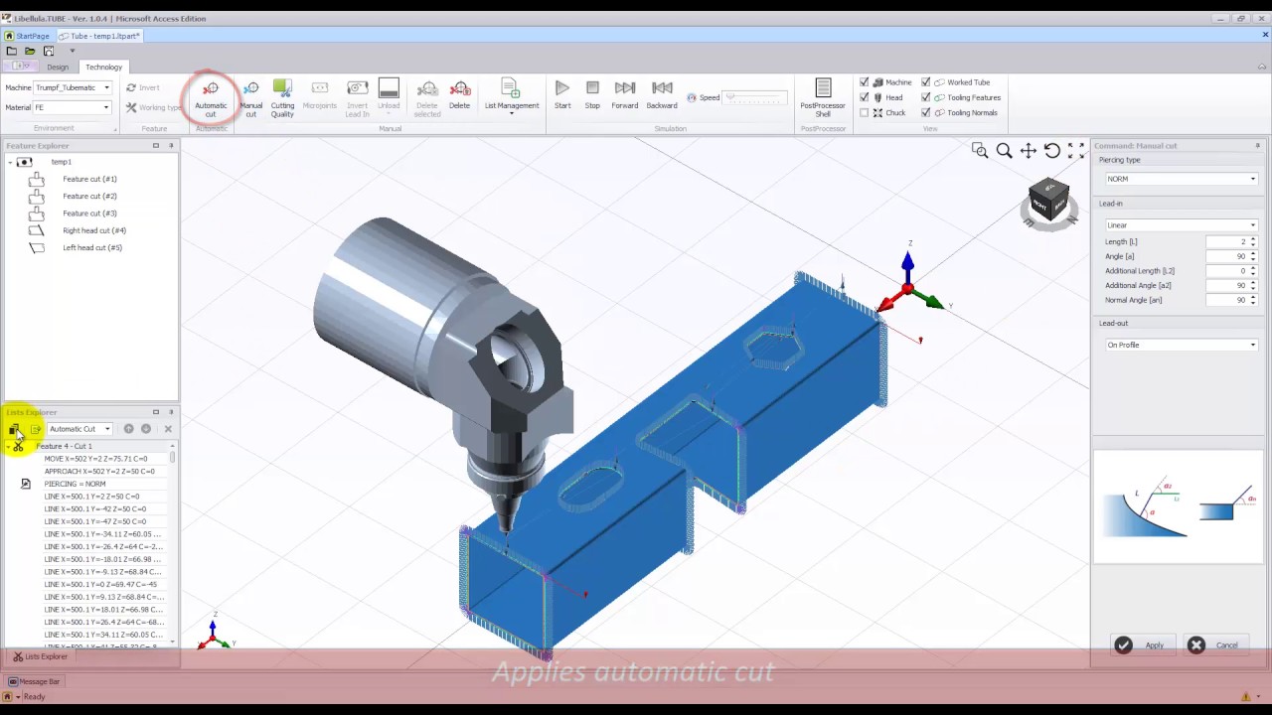Pin the Feature Explorer panel

click(171, 146)
